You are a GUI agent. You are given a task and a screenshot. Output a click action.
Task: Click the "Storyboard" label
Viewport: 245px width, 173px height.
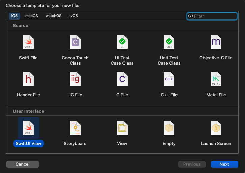coord(75,143)
